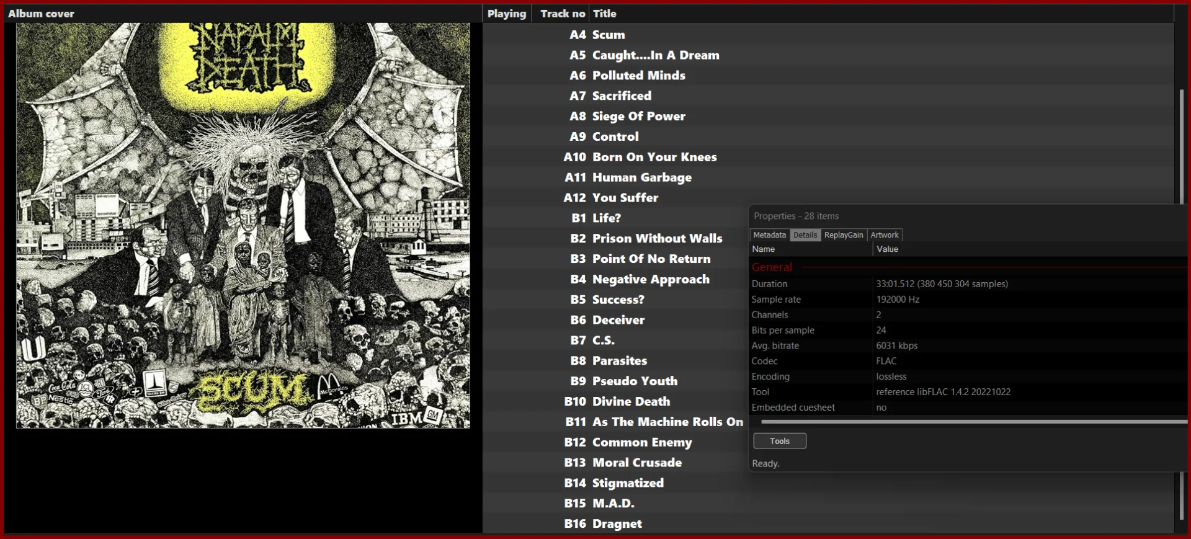Viewport: 1191px width, 539px height.
Task: Select the Details tab
Action: click(805, 235)
